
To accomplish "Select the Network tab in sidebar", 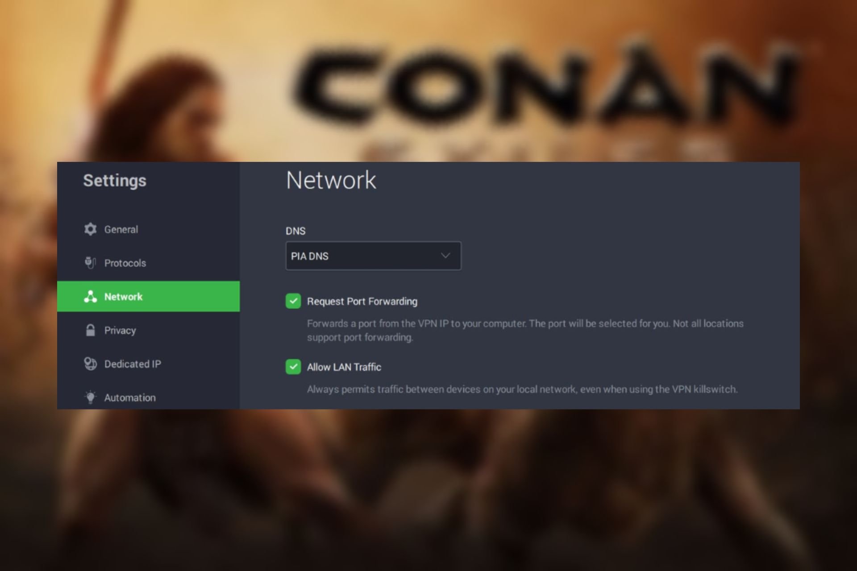I will pyautogui.click(x=148, y=297).
